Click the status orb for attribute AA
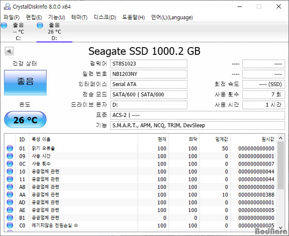289x236 pixels. [10, 195]
